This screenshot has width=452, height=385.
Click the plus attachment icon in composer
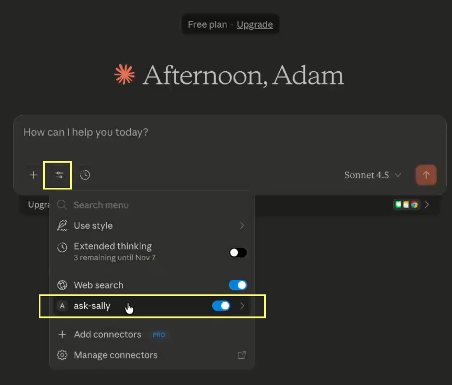pos(34,175)
